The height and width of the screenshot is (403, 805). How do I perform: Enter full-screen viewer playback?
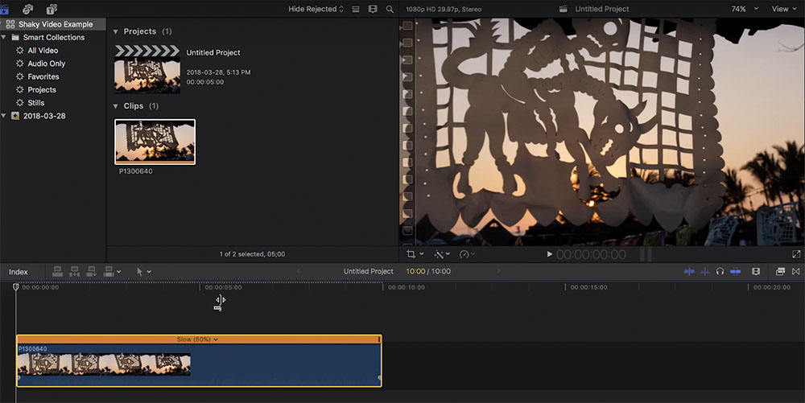(796, 254)
